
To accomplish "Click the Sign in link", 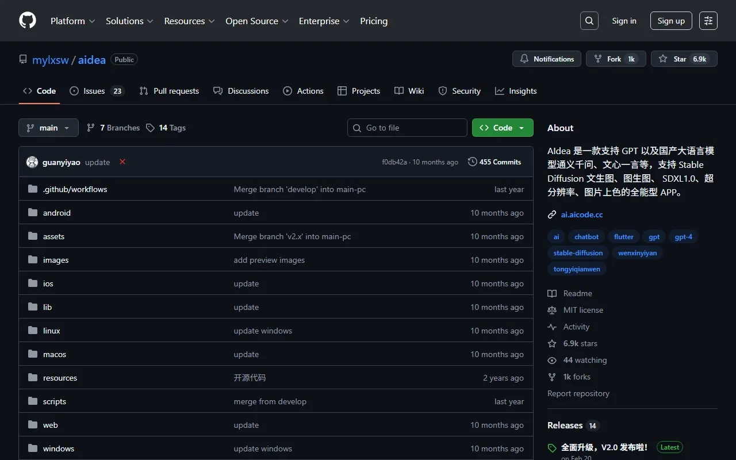I will [624, 21].
